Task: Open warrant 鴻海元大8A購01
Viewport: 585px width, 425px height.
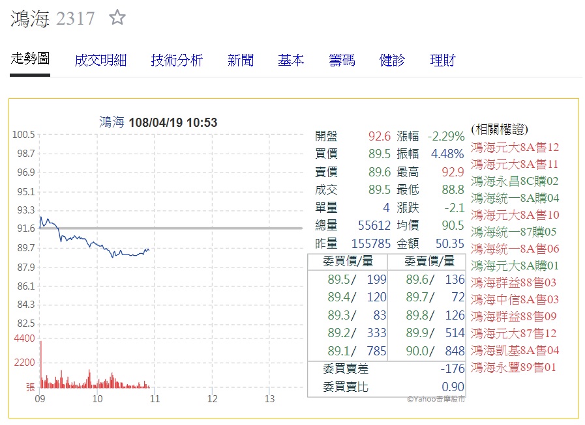Action: tap(515, 266)
